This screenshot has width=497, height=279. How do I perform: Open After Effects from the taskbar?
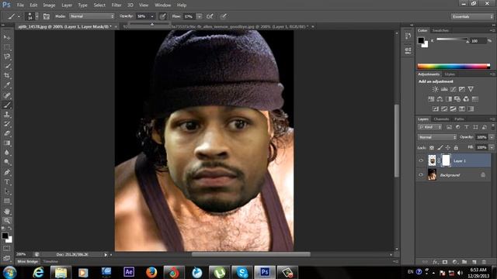coord(129,272)
